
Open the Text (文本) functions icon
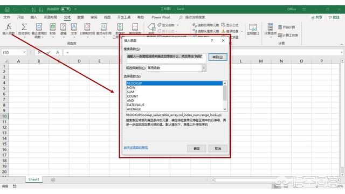[74, 27]
